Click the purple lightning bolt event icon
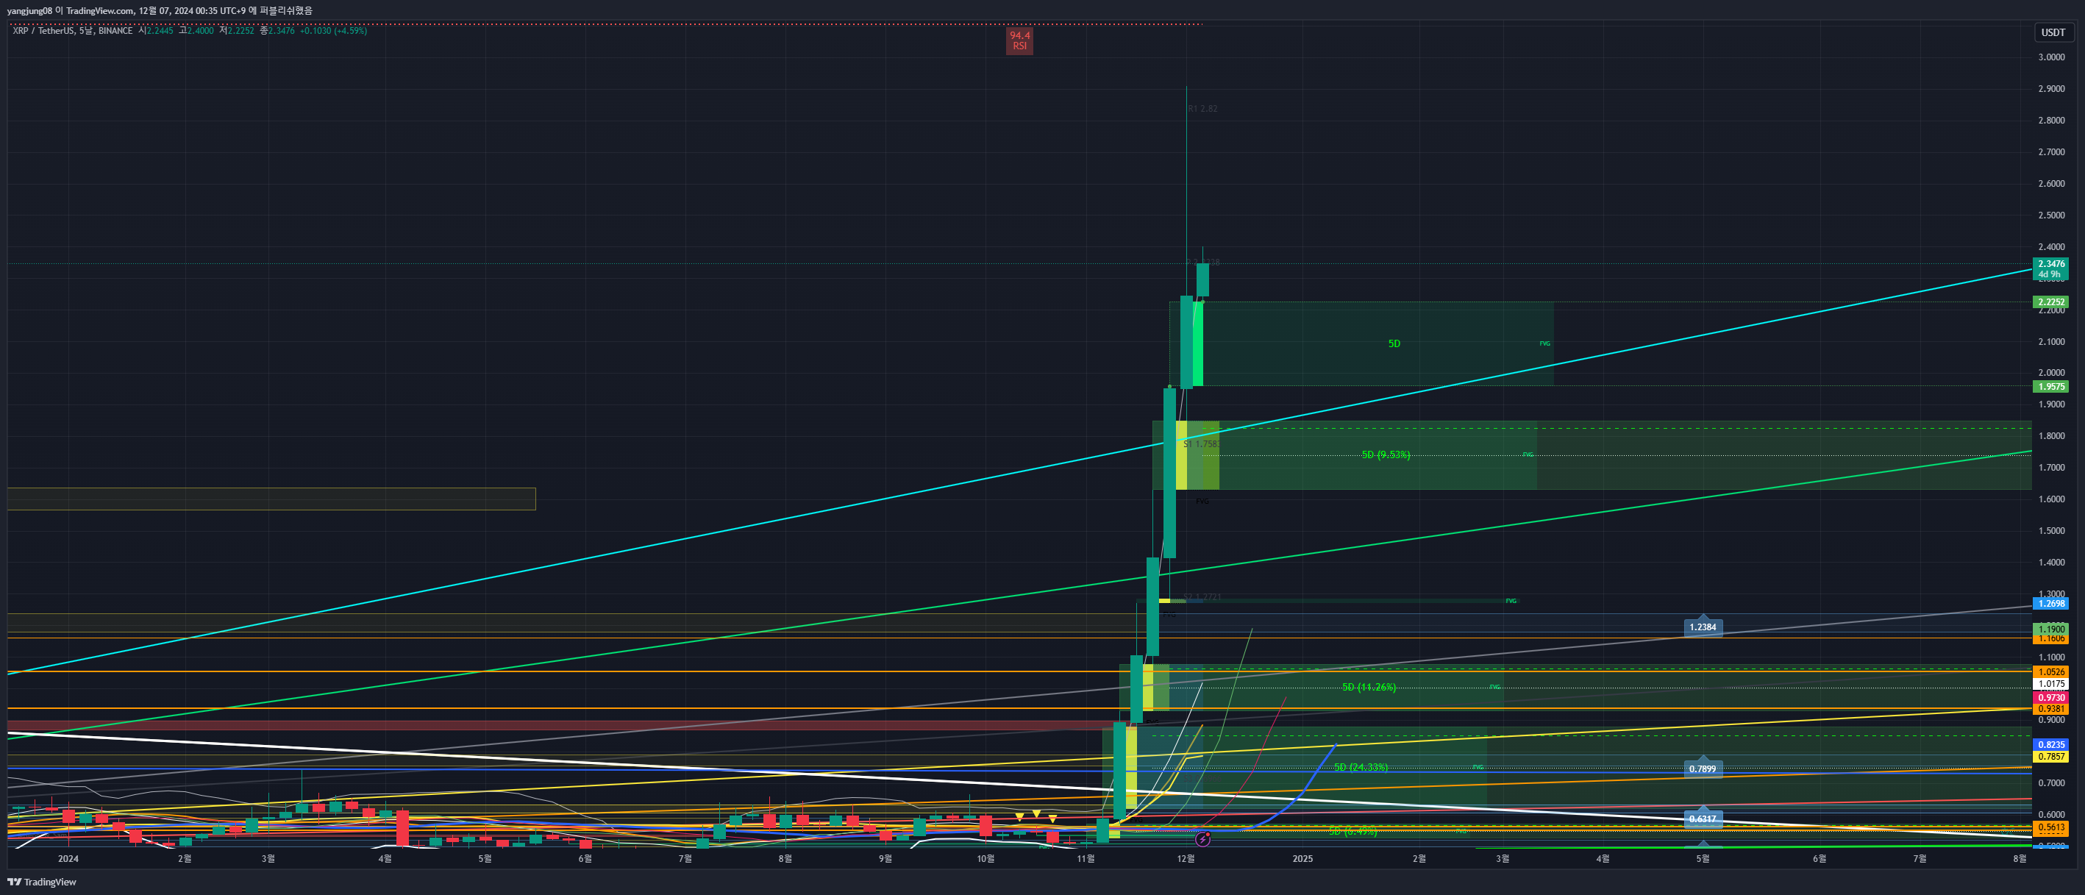 pos(1202,840)
